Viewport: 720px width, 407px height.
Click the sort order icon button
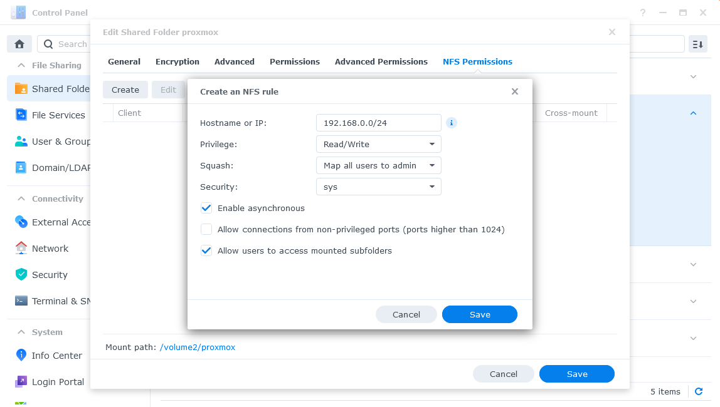click(698, 44)
